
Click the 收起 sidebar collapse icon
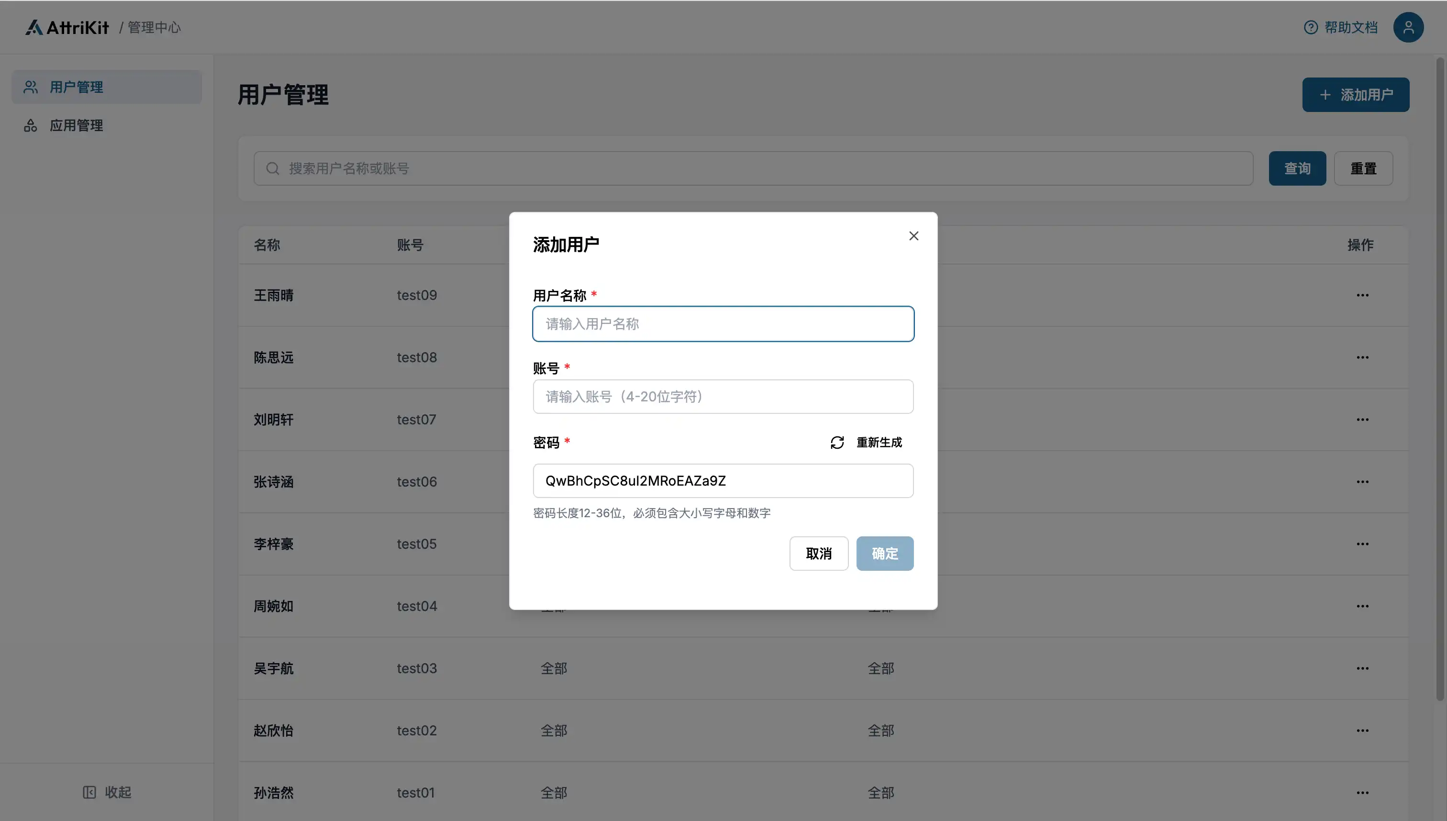[89, 792]
